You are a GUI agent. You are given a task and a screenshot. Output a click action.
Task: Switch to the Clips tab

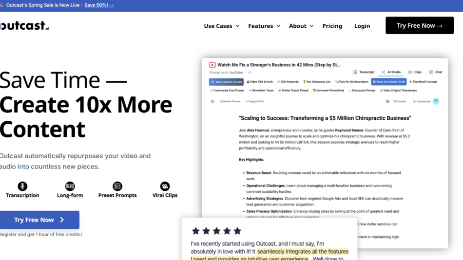(x=415, y=72)
